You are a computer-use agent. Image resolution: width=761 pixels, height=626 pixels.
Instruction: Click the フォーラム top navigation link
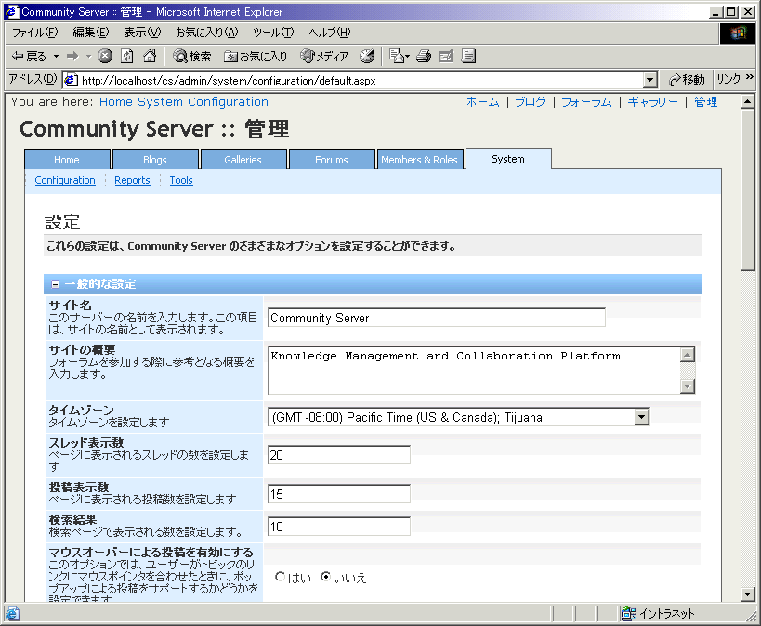point(586,102)
